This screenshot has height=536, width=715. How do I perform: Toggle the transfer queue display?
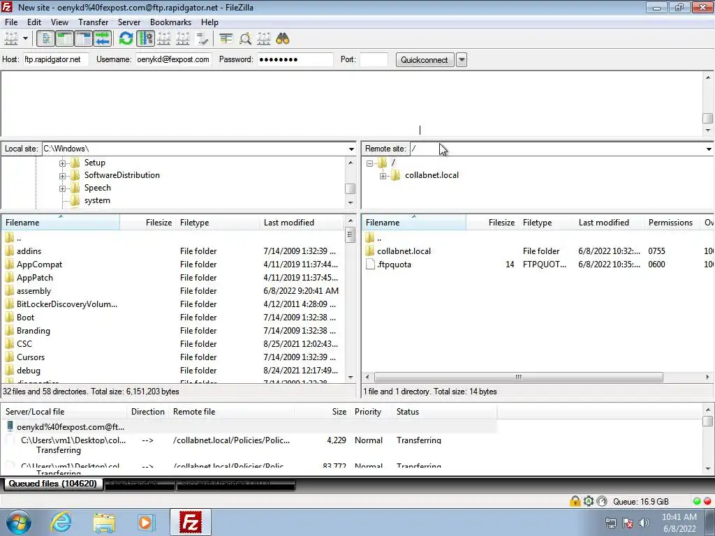[x=103, y=39]
